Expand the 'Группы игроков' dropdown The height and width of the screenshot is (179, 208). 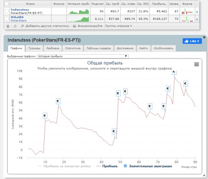[x=118, y=26]
